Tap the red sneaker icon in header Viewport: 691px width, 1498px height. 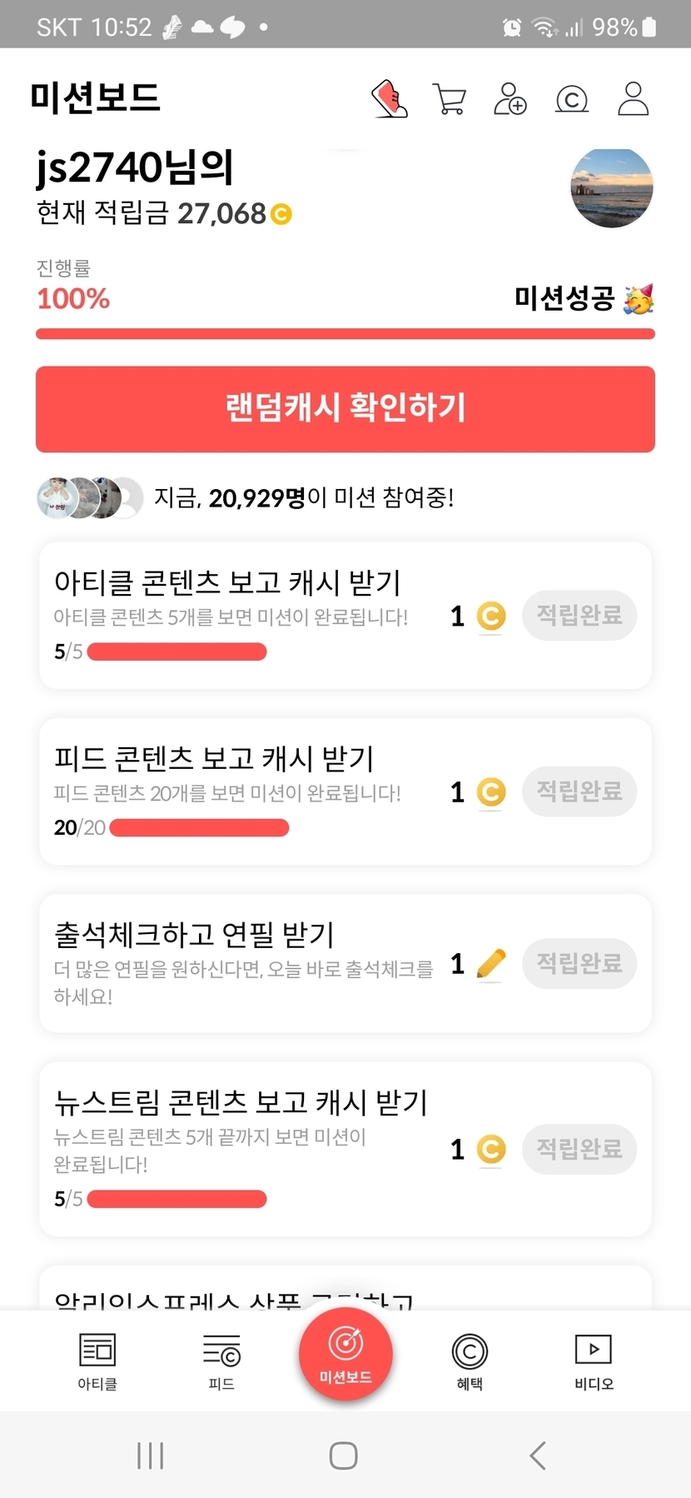pyautogui.click(x=389, y=99)
